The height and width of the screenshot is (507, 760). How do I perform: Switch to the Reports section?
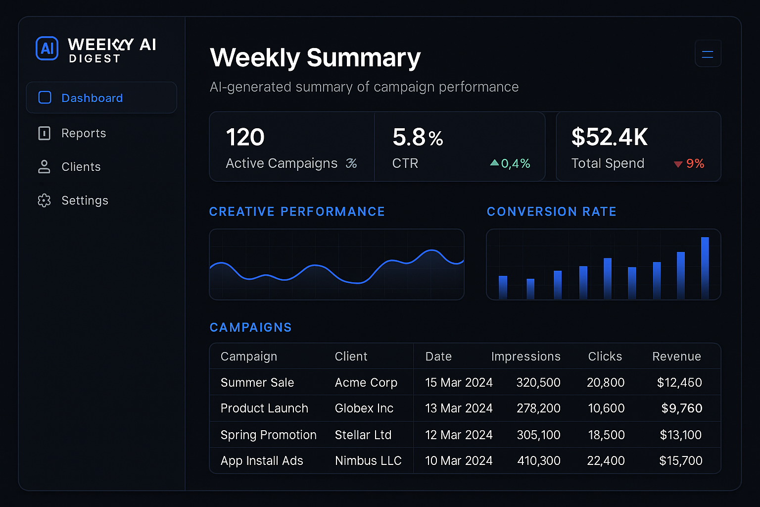tap(83, 133)
